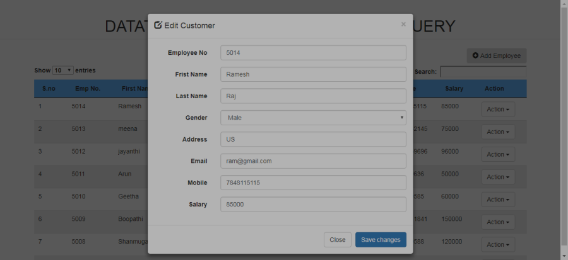Click the plus icon on Add Employee
The image size is (568, 260).
[x=476, y=55]
